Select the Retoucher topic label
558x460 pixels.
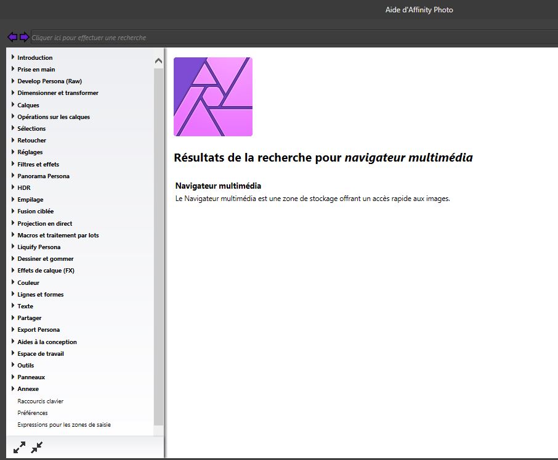coord(31,141)
